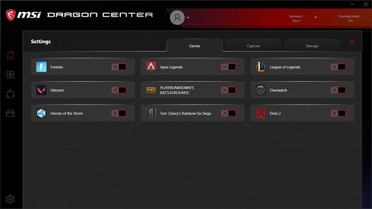Image resolution: width=372 pixels, height=209 pixels.
Task: Open the Scenario dropdown arrow
Action: pyautogui.click(x=316, y=17)
